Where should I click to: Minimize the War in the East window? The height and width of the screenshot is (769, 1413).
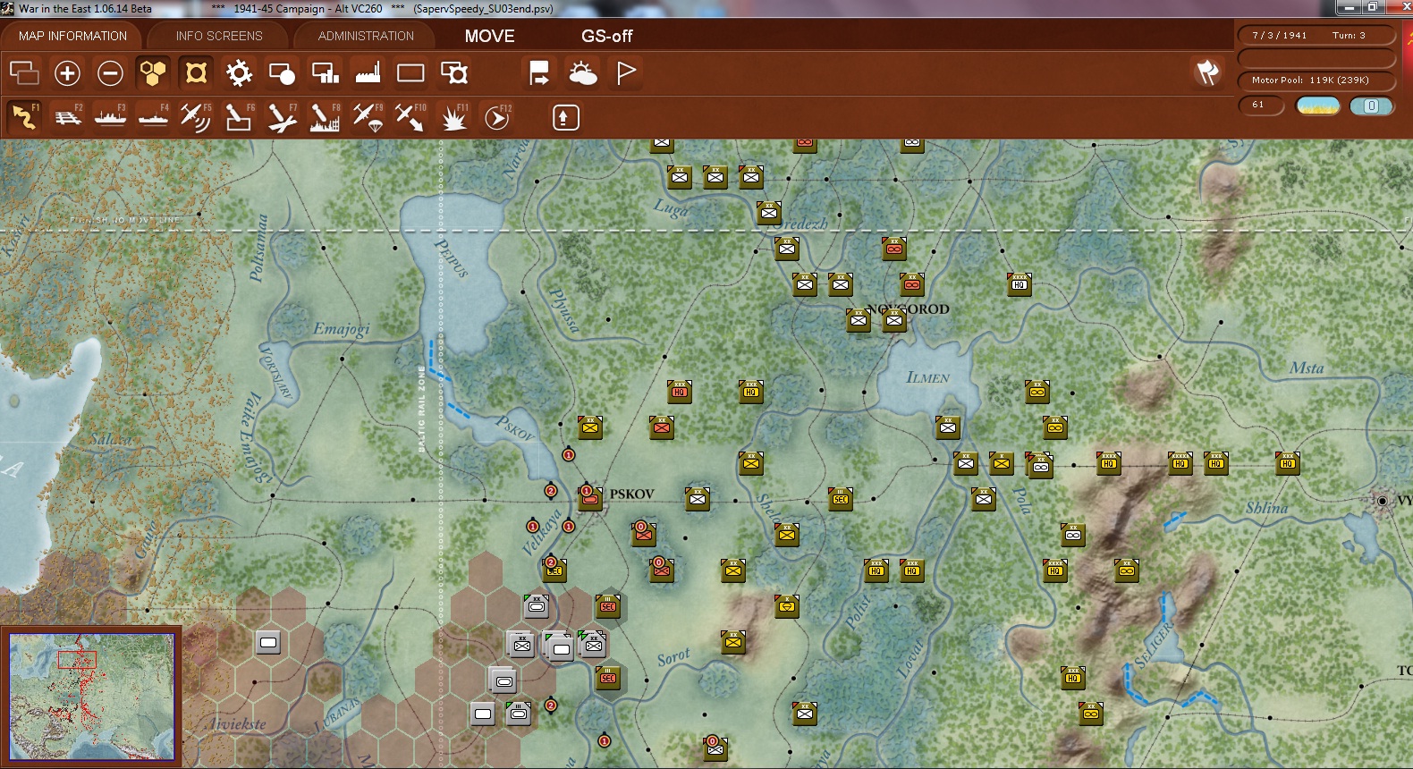pos(1350,8)
